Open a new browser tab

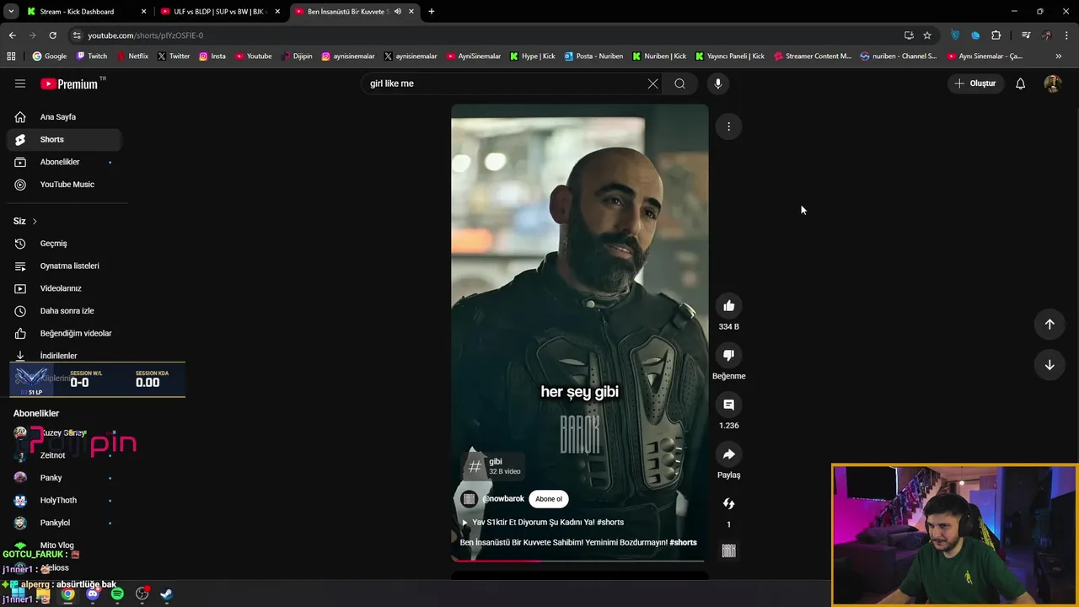click(x=432, y=12)
